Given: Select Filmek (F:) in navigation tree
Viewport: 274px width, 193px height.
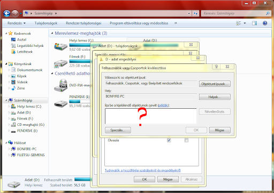Looking at the screenshot, I should (x=25, y=118).
